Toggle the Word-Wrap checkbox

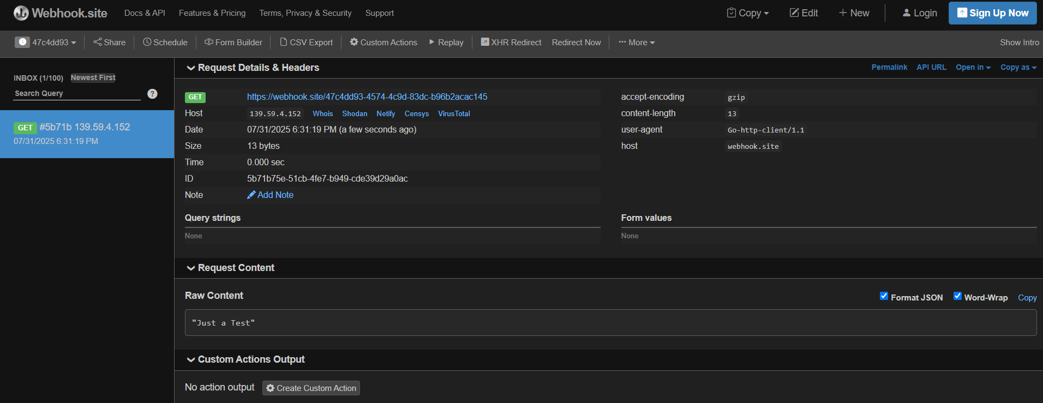point(957,296)
